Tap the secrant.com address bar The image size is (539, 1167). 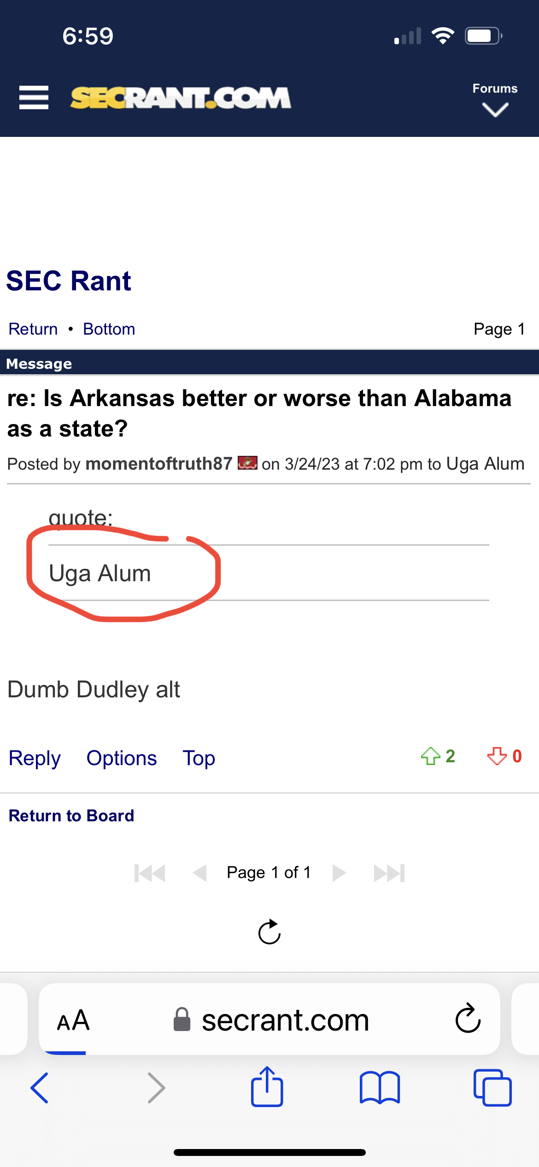pyautogui.click(x=286, y=1020)
